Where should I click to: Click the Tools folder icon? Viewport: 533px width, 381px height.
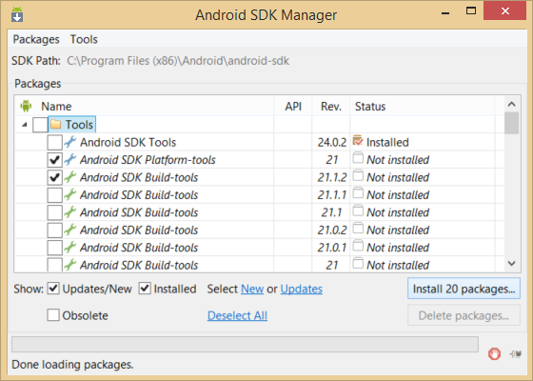(55, 124)
